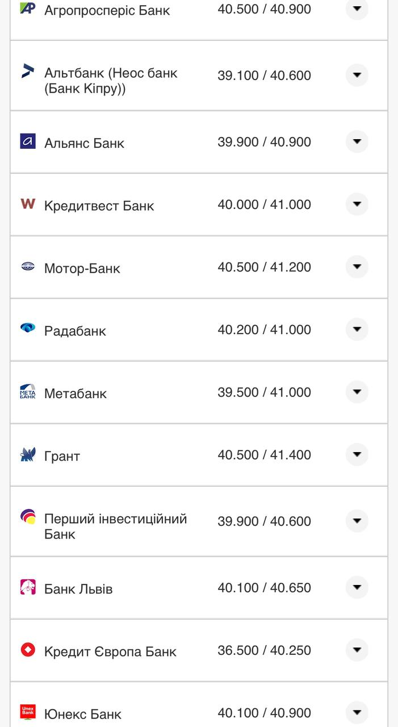The image size is (398, 727).
Task: Click the Кредит Європа Банк logo
Action: coord(28,649)
